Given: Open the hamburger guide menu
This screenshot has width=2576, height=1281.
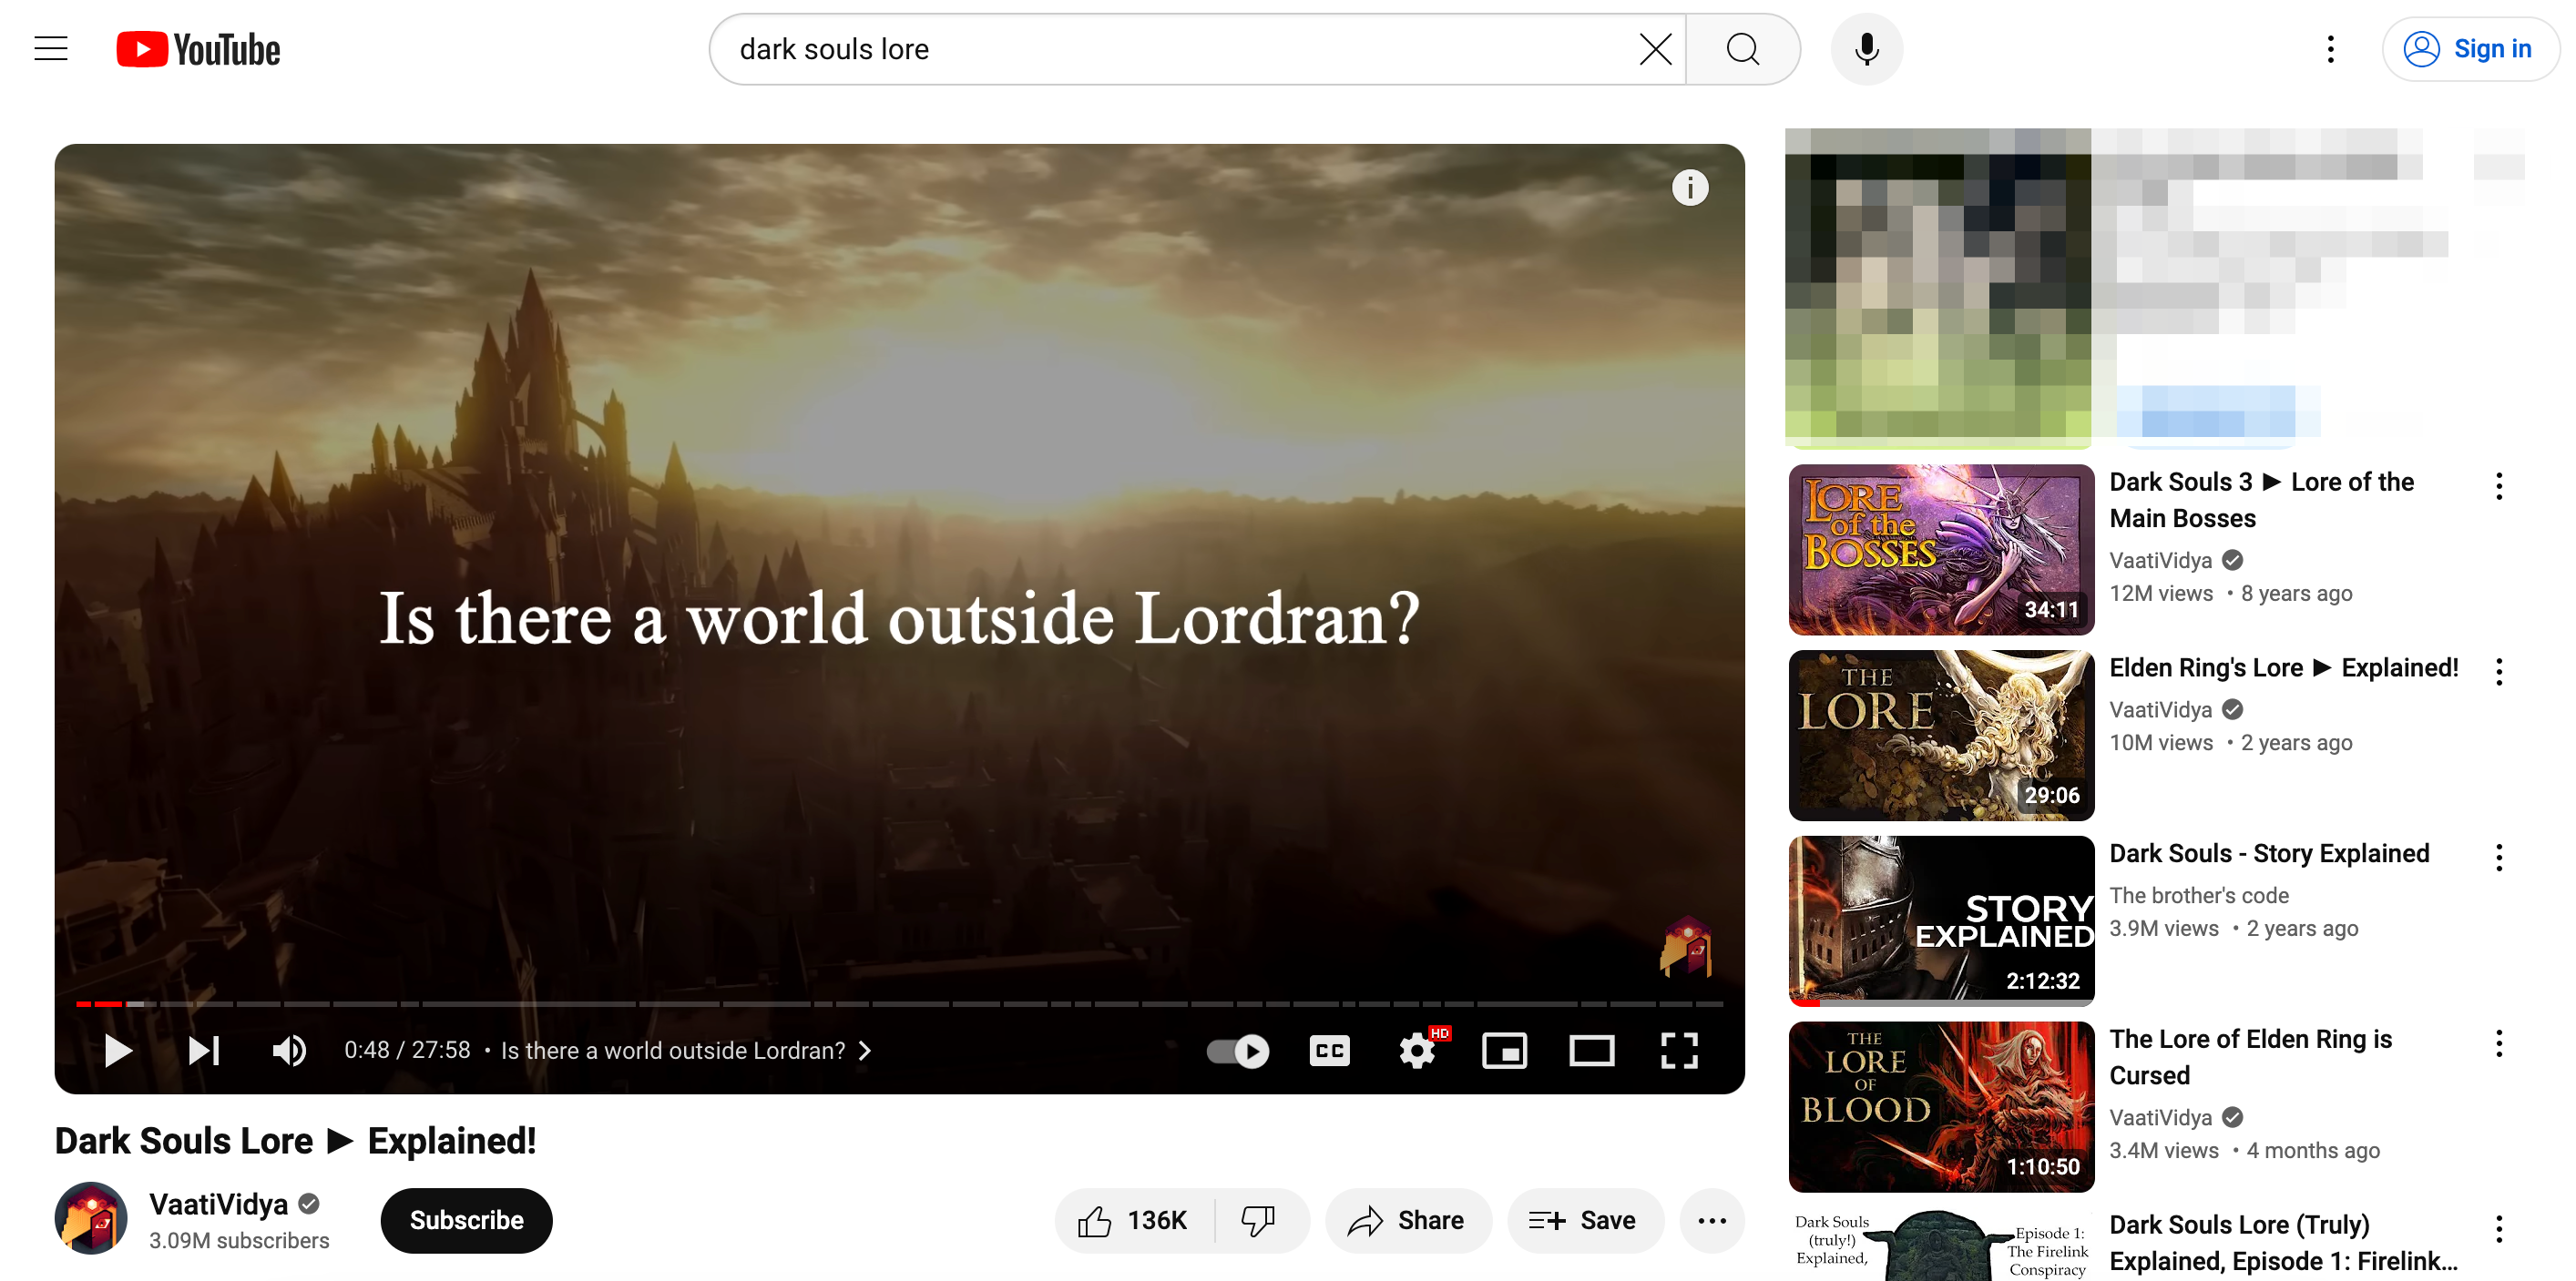Looking at the screenshot, I should (51, 49).
